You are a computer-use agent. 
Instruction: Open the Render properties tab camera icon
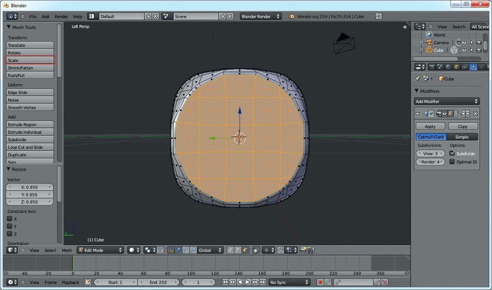pyautogui.click(x=432, y=67)
